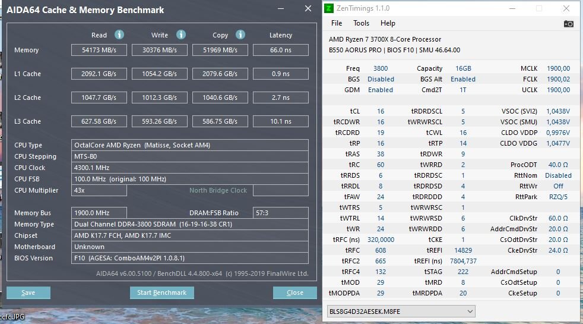
Task: Click the Memory Bus 1900.0 MHz field
Action: pos(99,213)
